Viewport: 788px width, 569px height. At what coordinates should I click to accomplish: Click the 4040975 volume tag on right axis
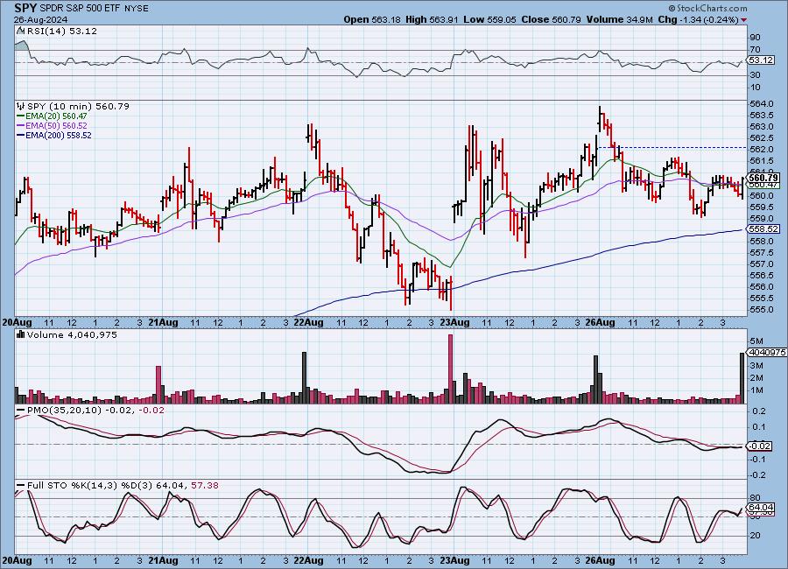coord(767,353)
